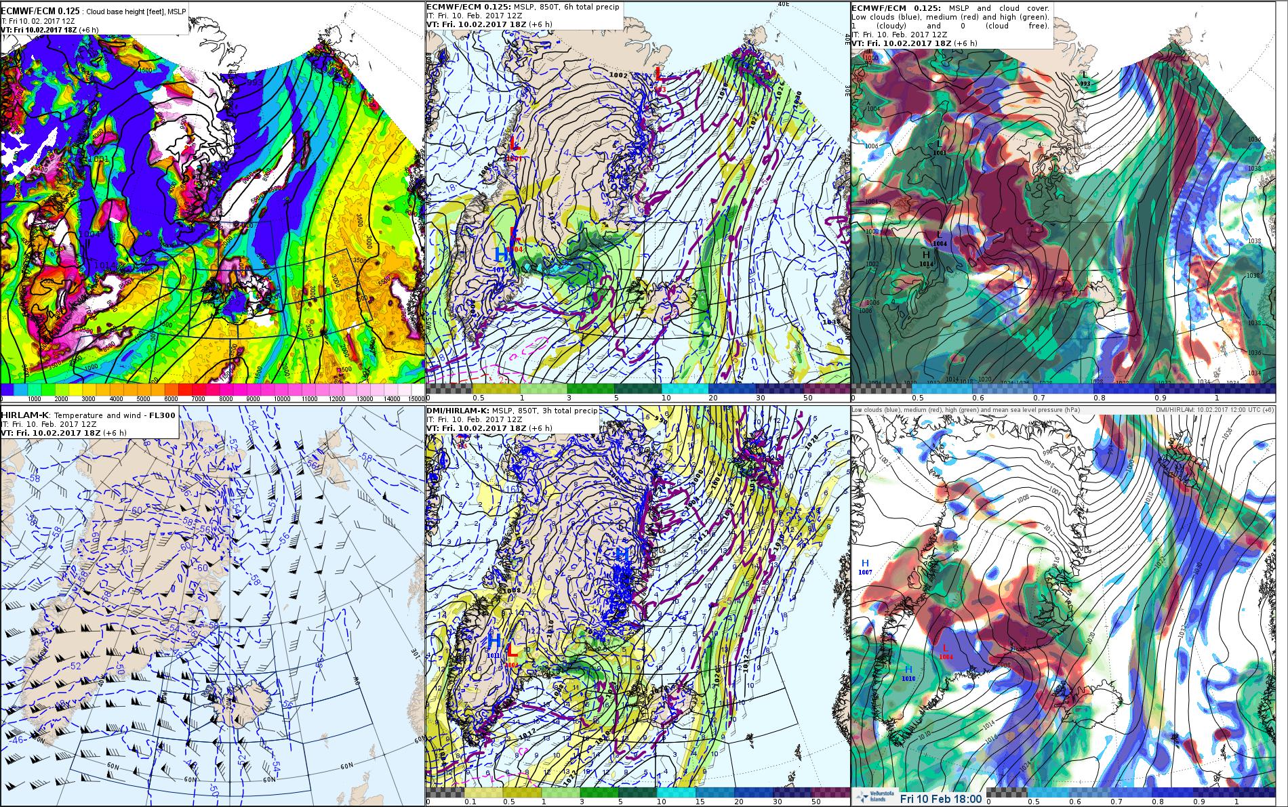Click the H 1014 marker in ECMWF cloud cover map
This screenshot has width=1288, height=807.
tap(926, 258)
